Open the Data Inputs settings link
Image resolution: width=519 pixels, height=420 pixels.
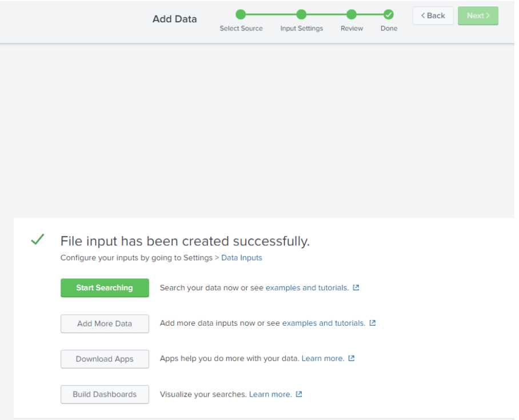pos(242,258)
